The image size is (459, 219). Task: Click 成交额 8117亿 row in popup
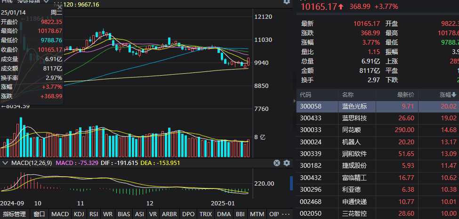(x=32, y=69)
